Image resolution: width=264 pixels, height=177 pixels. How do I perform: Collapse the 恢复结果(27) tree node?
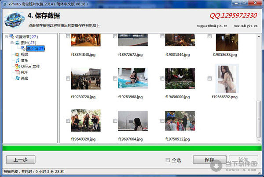click(7, 37)
